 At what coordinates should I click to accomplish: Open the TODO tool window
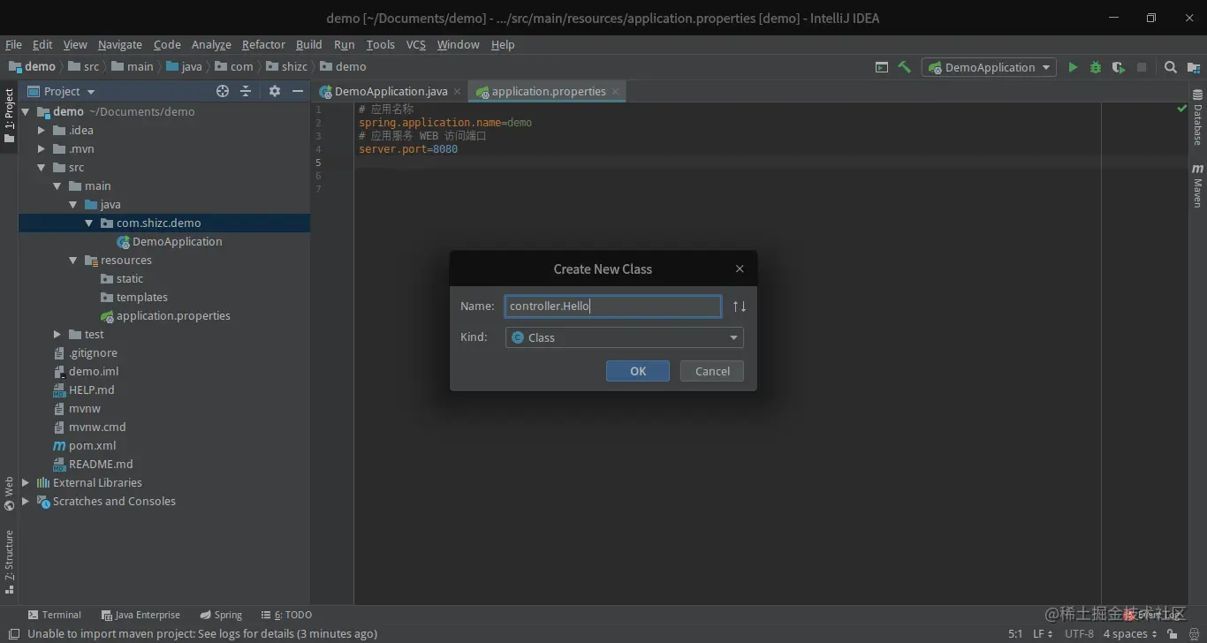(x=286, y=615)
